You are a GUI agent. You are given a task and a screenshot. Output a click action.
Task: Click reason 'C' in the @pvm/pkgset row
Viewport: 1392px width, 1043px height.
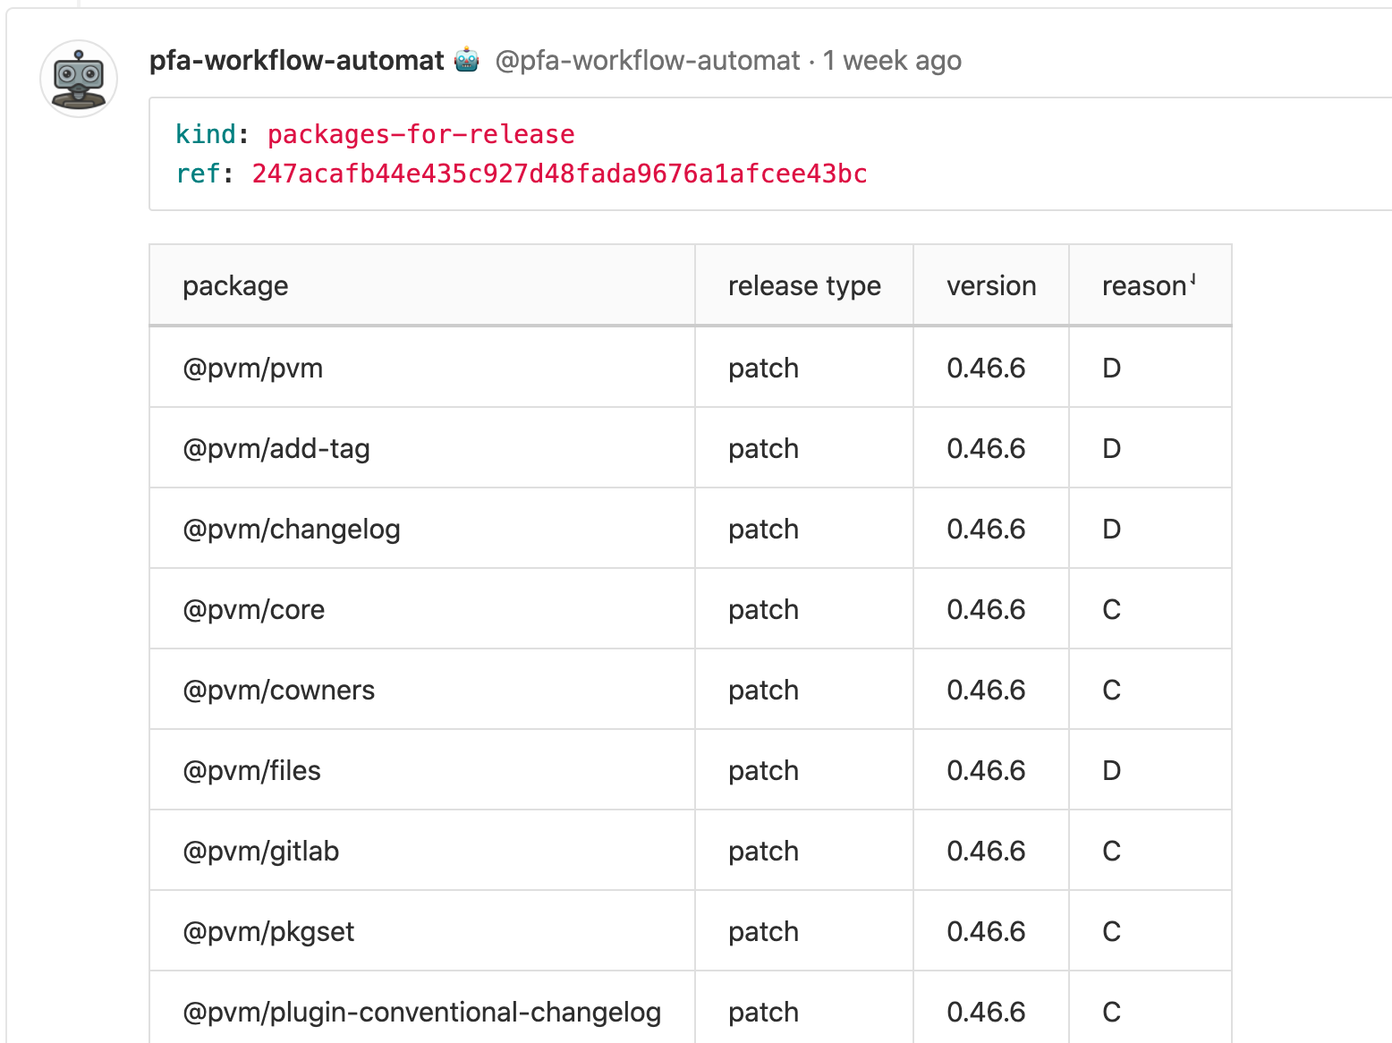click(1112, 931)
